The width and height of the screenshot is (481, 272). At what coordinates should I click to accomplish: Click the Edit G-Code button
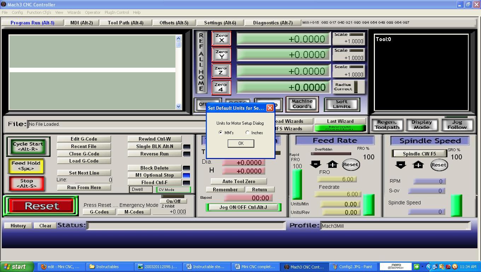(84, 139)
